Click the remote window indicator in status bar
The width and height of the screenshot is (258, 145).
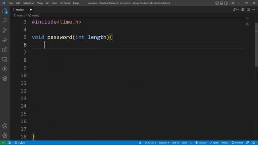(x=3, y=143)
